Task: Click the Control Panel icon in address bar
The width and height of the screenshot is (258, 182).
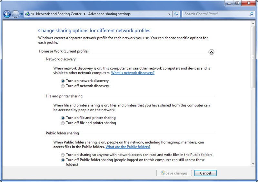Action: click(x=27, y=14)
